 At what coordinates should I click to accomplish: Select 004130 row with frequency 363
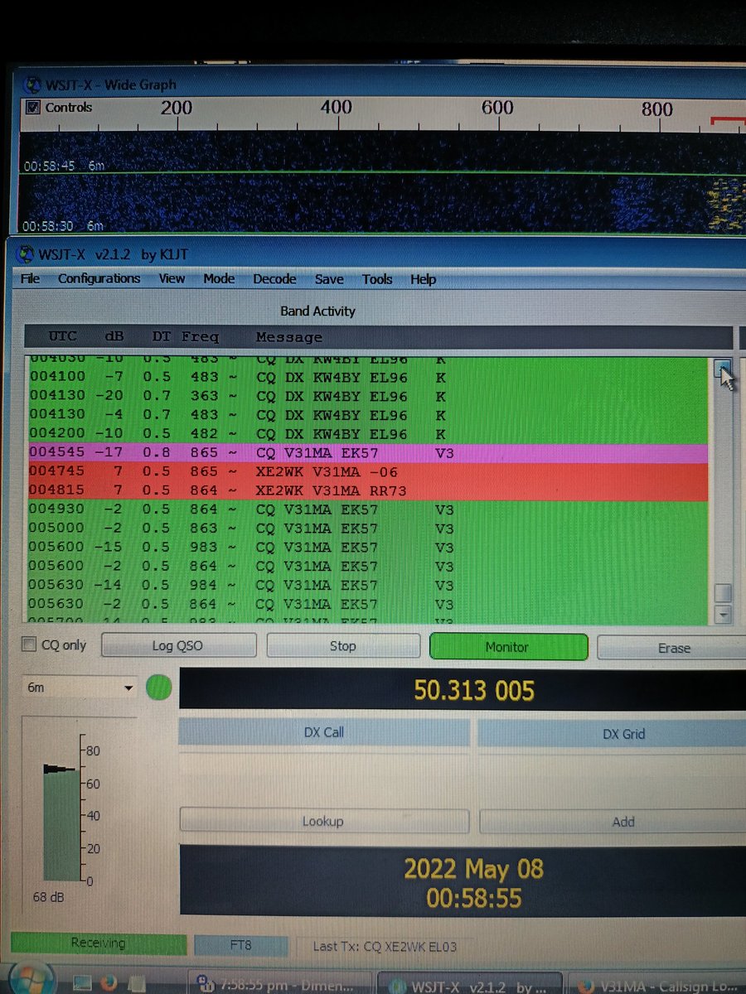366,396
